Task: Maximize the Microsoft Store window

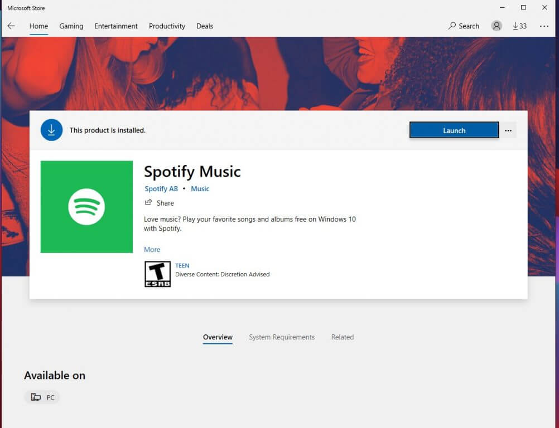Action: 523,7
